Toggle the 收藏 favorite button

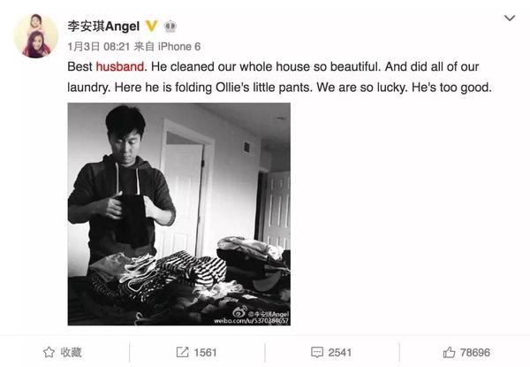coord(63,352)
